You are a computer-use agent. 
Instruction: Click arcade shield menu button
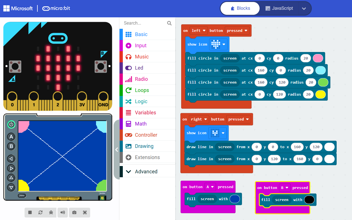coord(21,195)
